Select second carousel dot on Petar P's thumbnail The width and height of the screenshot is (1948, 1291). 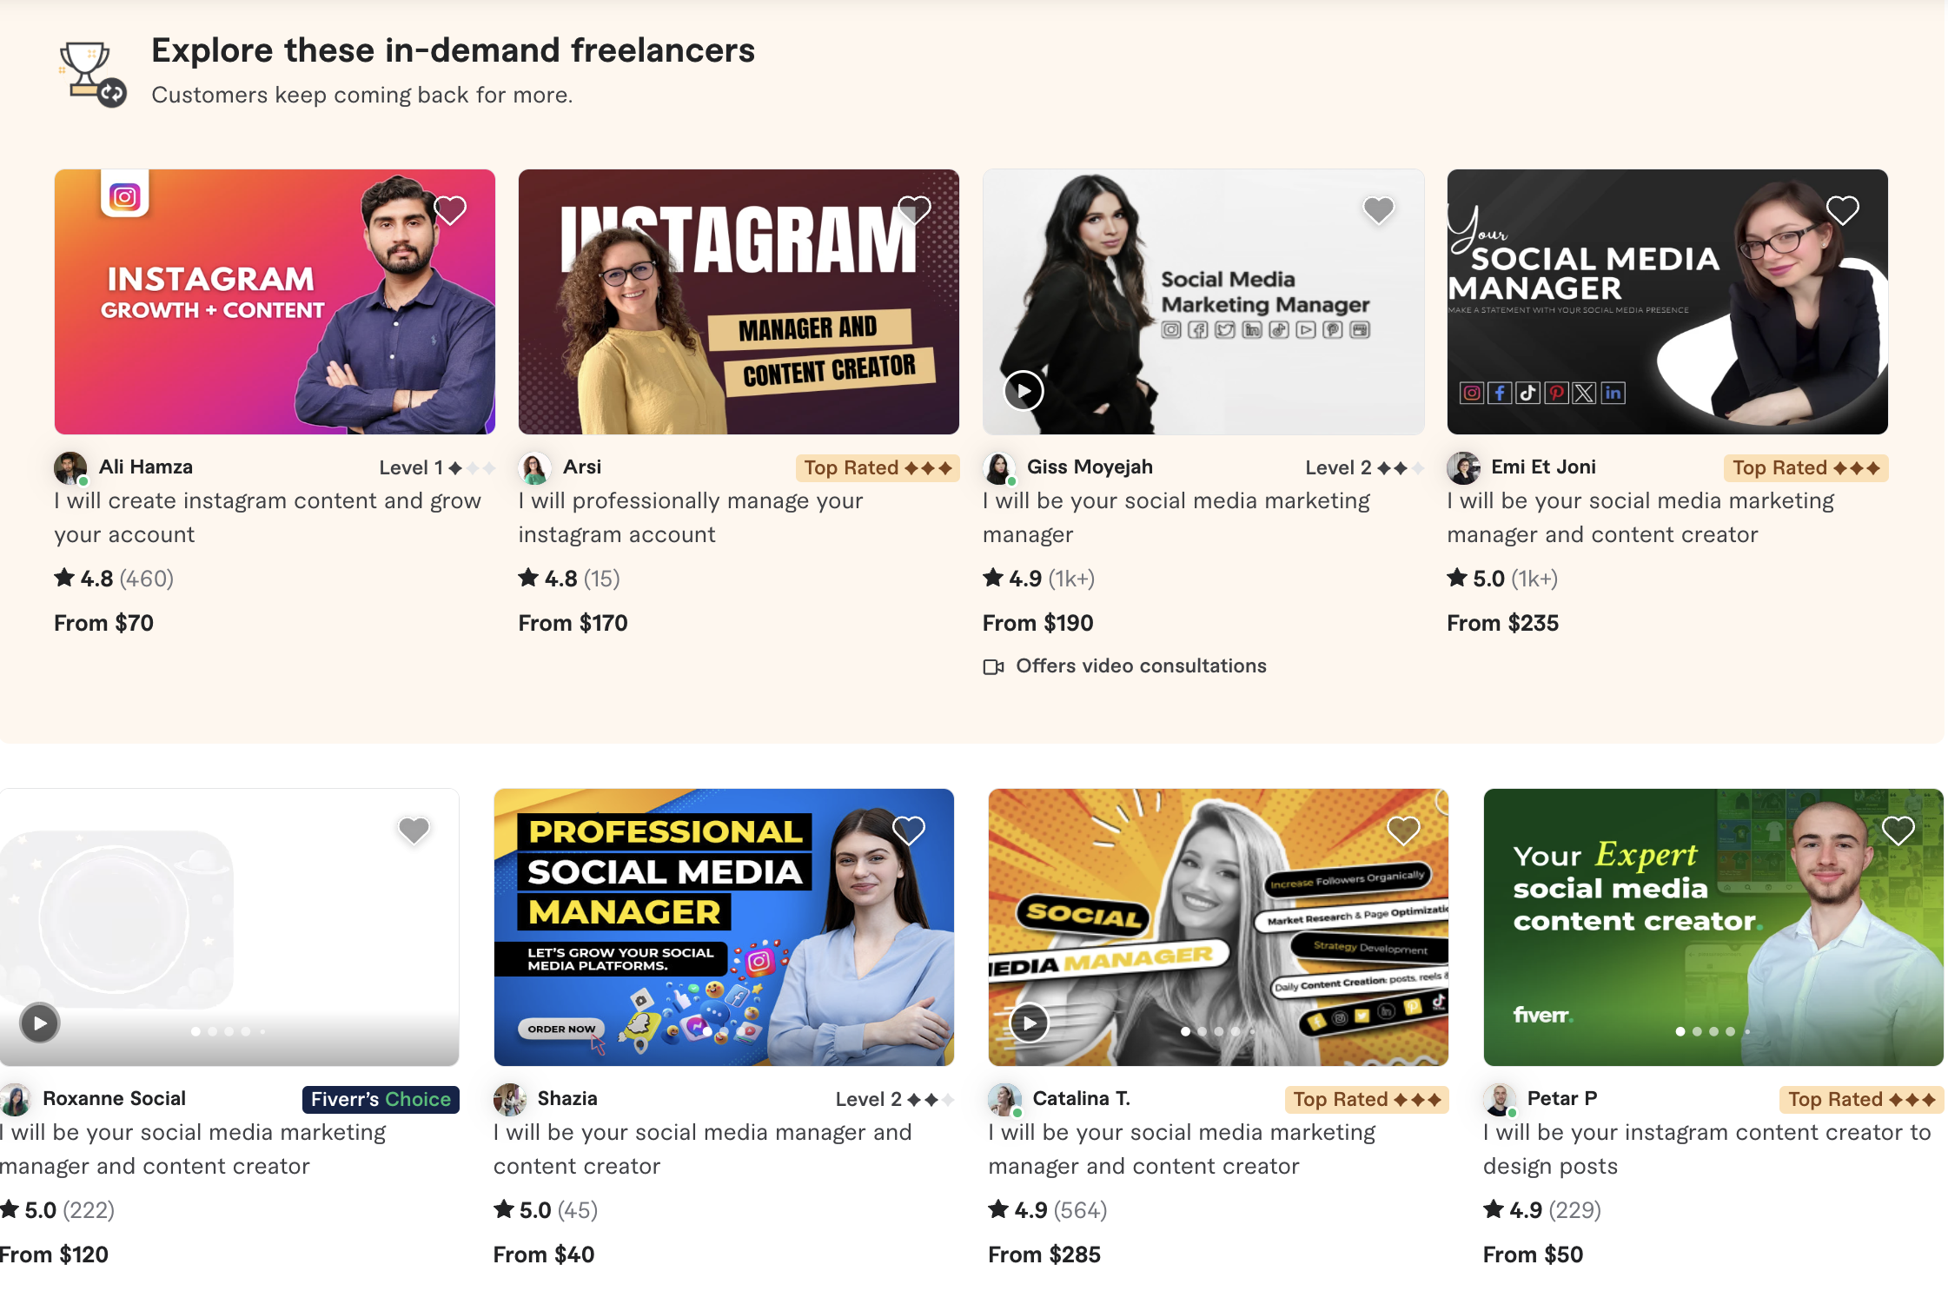point(1697,1031)
